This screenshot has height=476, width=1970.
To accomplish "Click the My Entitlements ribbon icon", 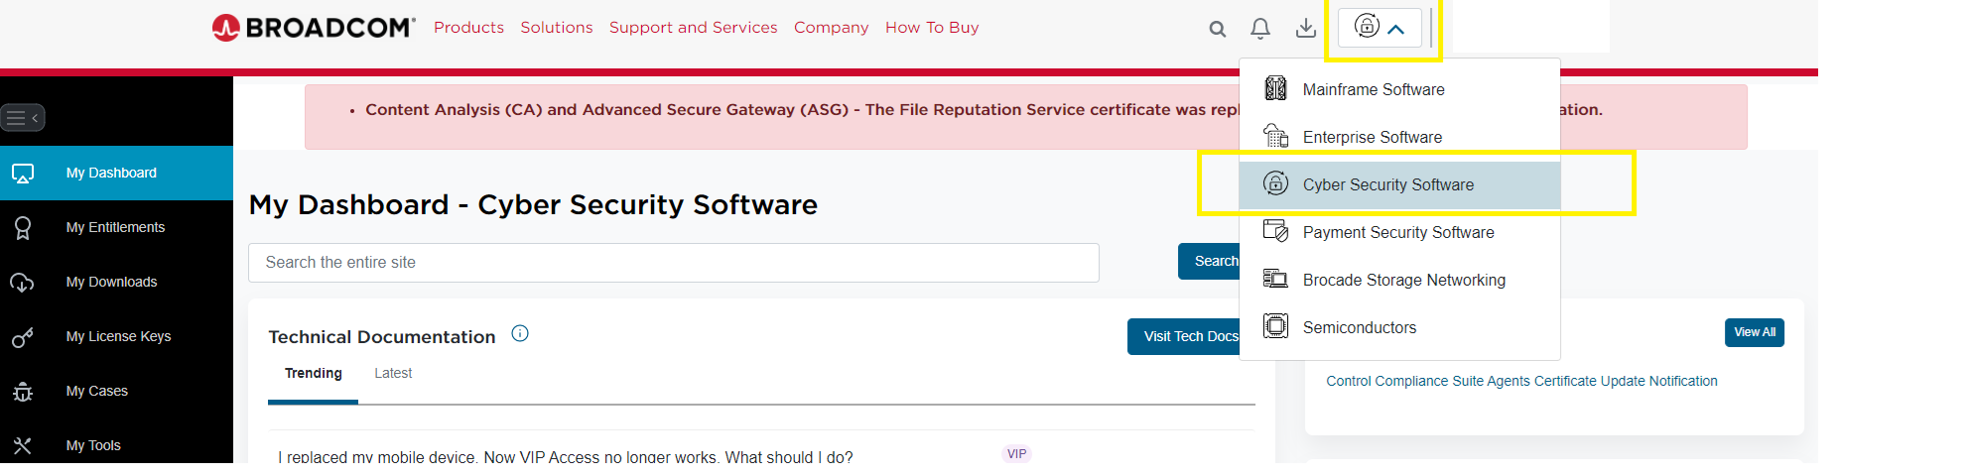I will pos(23,228).
